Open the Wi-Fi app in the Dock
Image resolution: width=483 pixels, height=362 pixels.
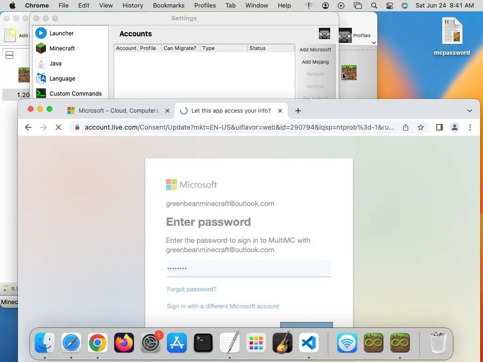[x=347, y=343]
